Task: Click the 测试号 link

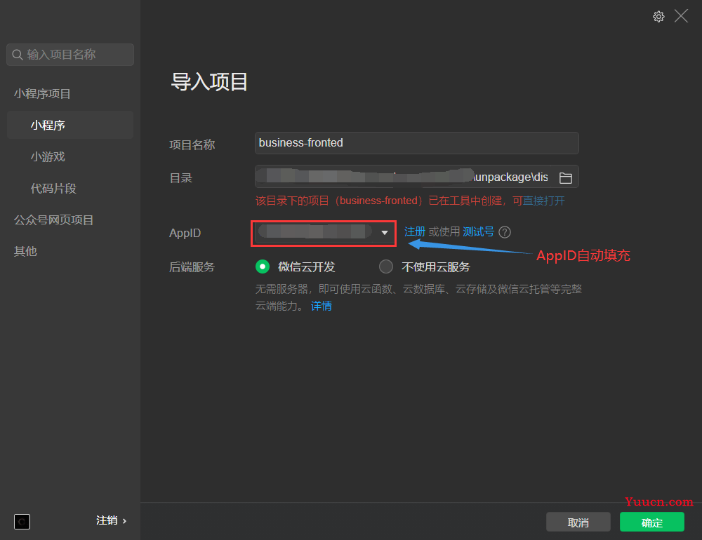Action: tap(478, 231)
